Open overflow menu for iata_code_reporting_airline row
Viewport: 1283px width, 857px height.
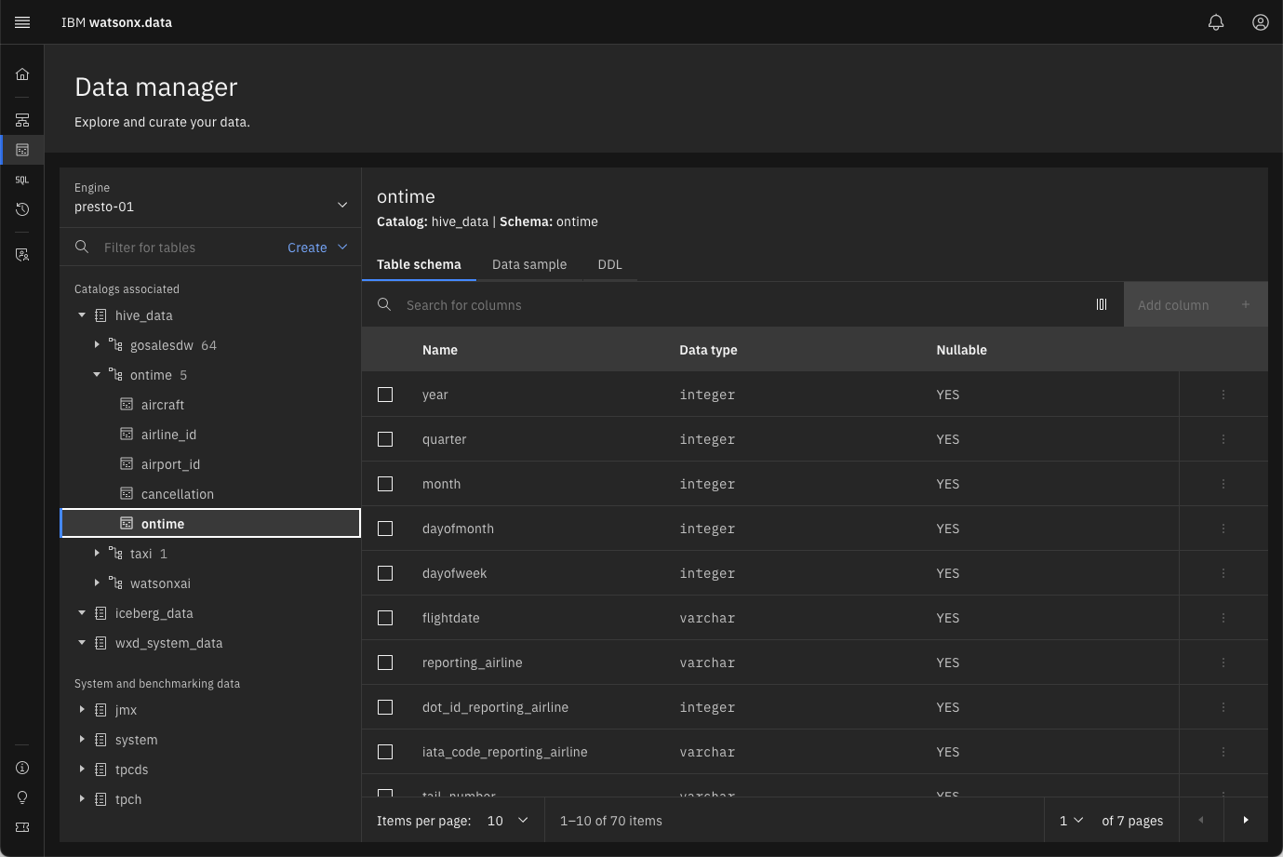1223,752
